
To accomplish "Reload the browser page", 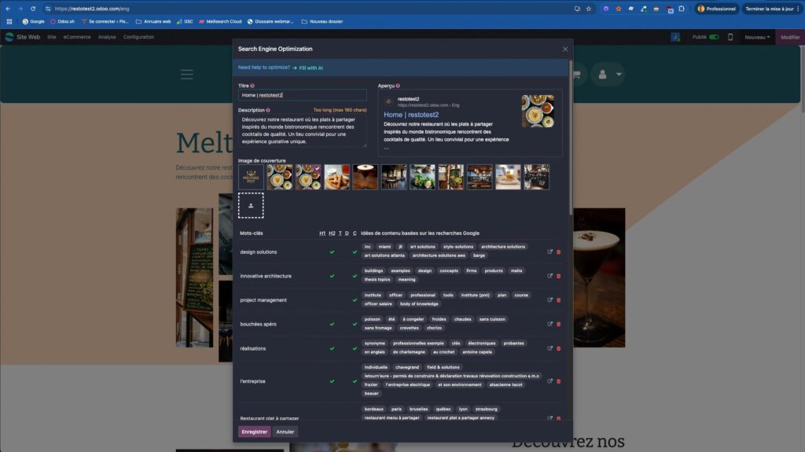I will (33, 9).
